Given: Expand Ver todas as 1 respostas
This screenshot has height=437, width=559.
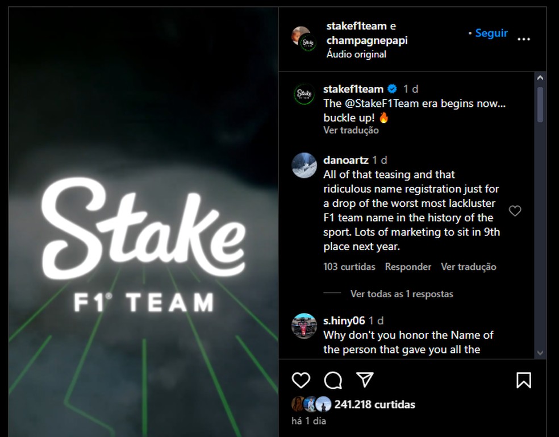Looking at the screenshot, I should [402, 294].
